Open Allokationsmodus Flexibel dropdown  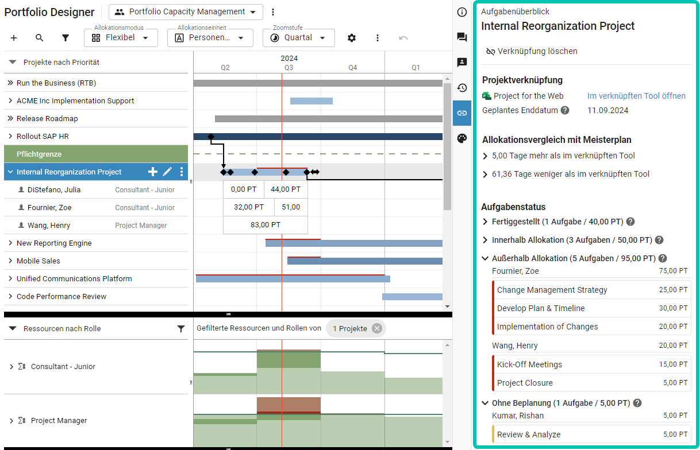coord(121,38)
